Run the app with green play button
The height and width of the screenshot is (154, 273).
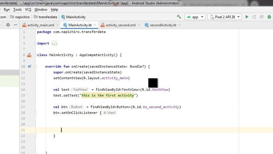click(247, 17)
